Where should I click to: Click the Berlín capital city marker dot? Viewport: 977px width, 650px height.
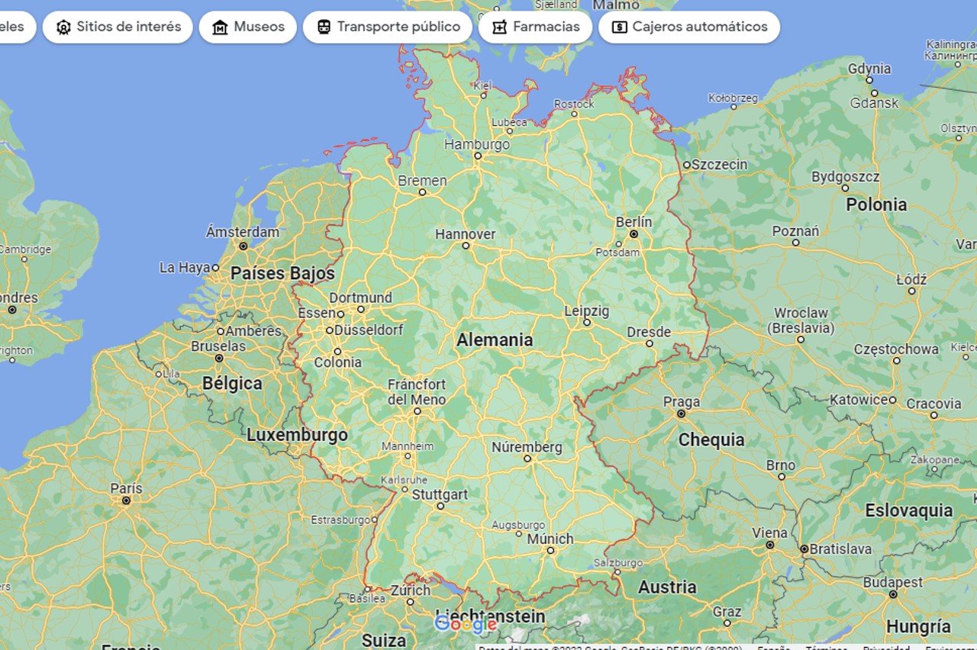pyautogui.click(x=633, y=234)
